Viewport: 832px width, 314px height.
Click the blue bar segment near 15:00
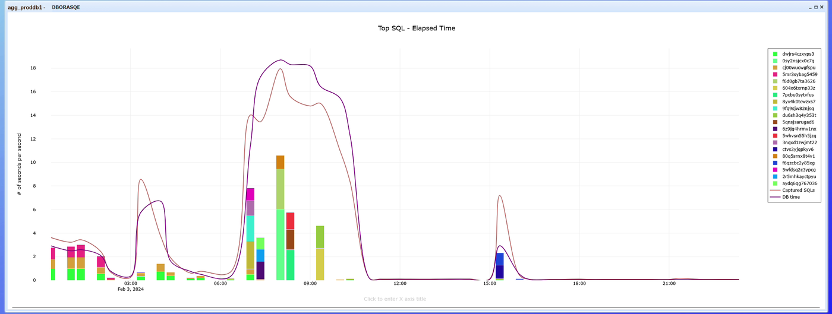pyautogui.click(x=500, y=259)
